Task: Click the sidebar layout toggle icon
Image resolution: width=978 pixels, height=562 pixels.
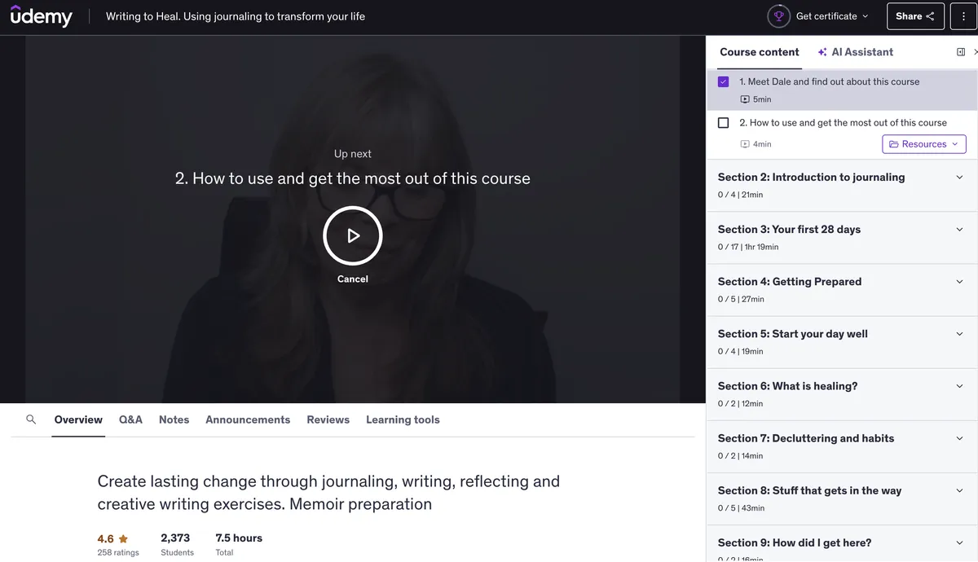Action: tap(961, 52)
